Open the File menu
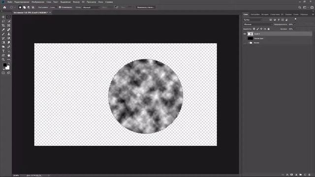315x177 pixels. tap(10, 2)
